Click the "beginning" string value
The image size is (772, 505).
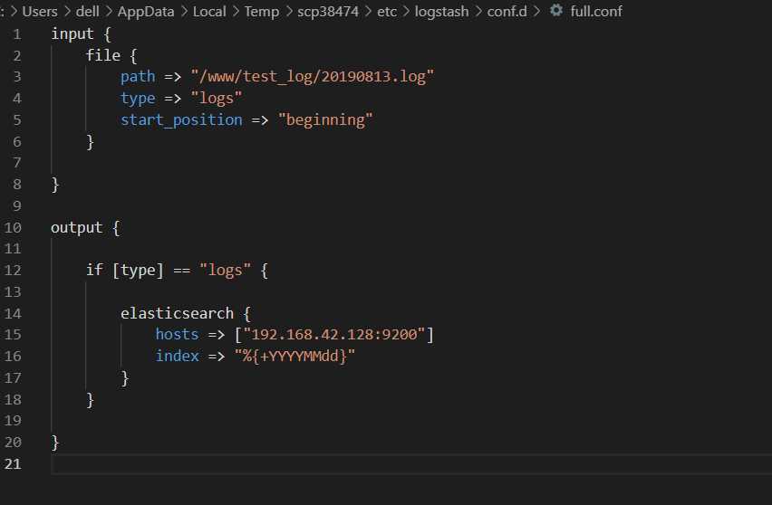(325, 120)
